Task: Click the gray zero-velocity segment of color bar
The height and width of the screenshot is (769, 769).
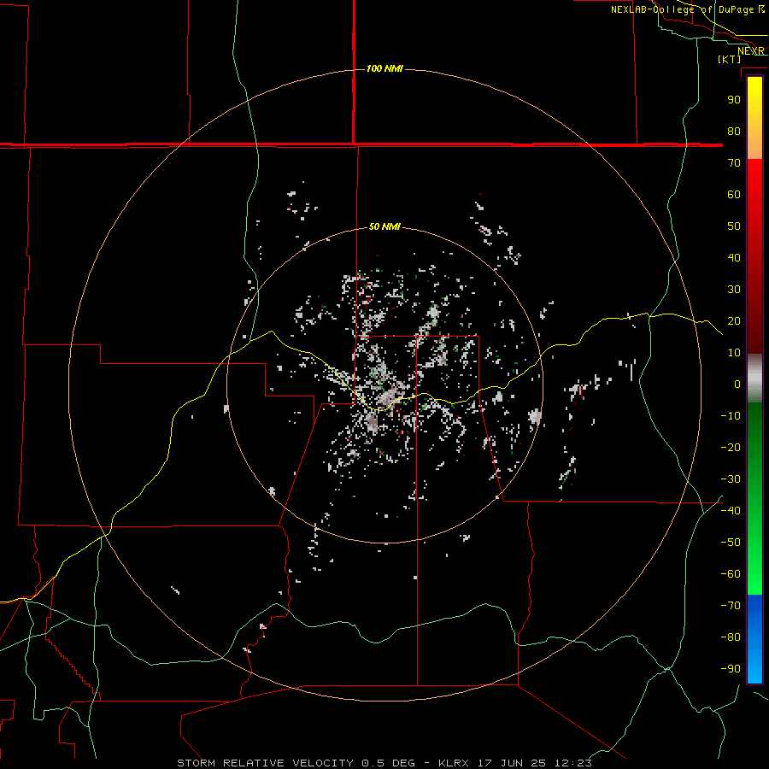Action: (x=754, y=379)
